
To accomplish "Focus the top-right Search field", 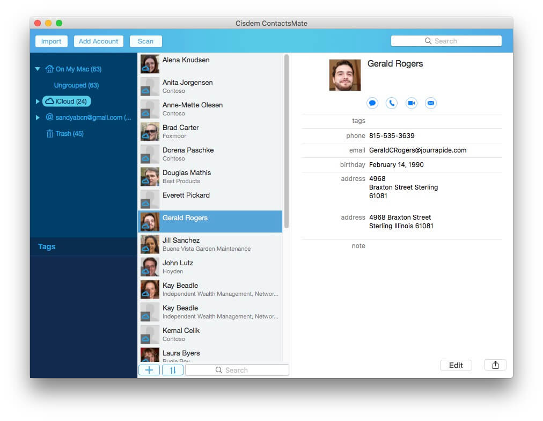I will (446, 41).
